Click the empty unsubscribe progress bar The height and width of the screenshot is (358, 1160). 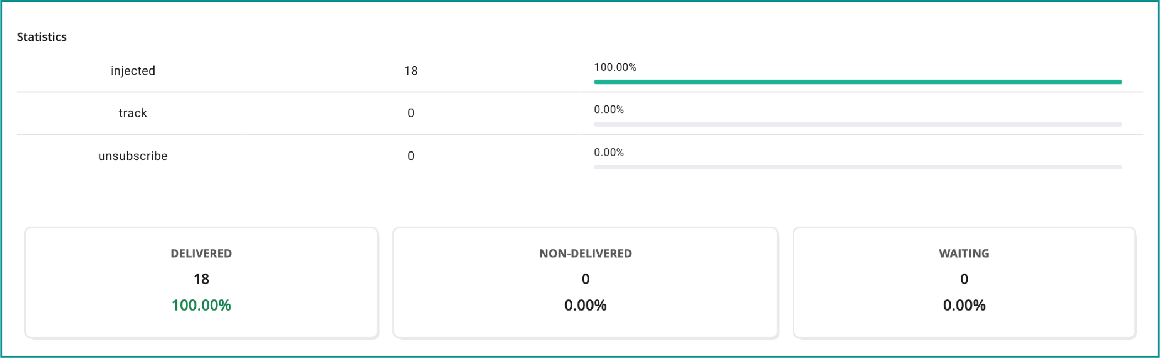coord(857,167)
